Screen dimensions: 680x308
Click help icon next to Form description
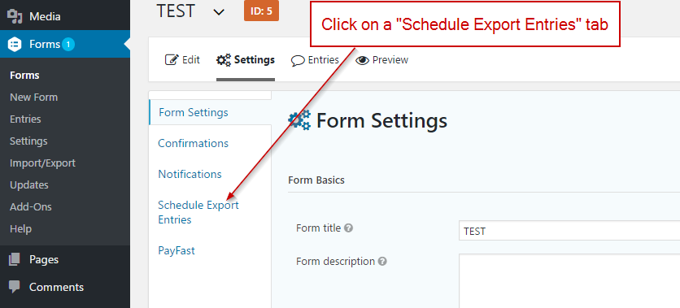click(382, 262)
